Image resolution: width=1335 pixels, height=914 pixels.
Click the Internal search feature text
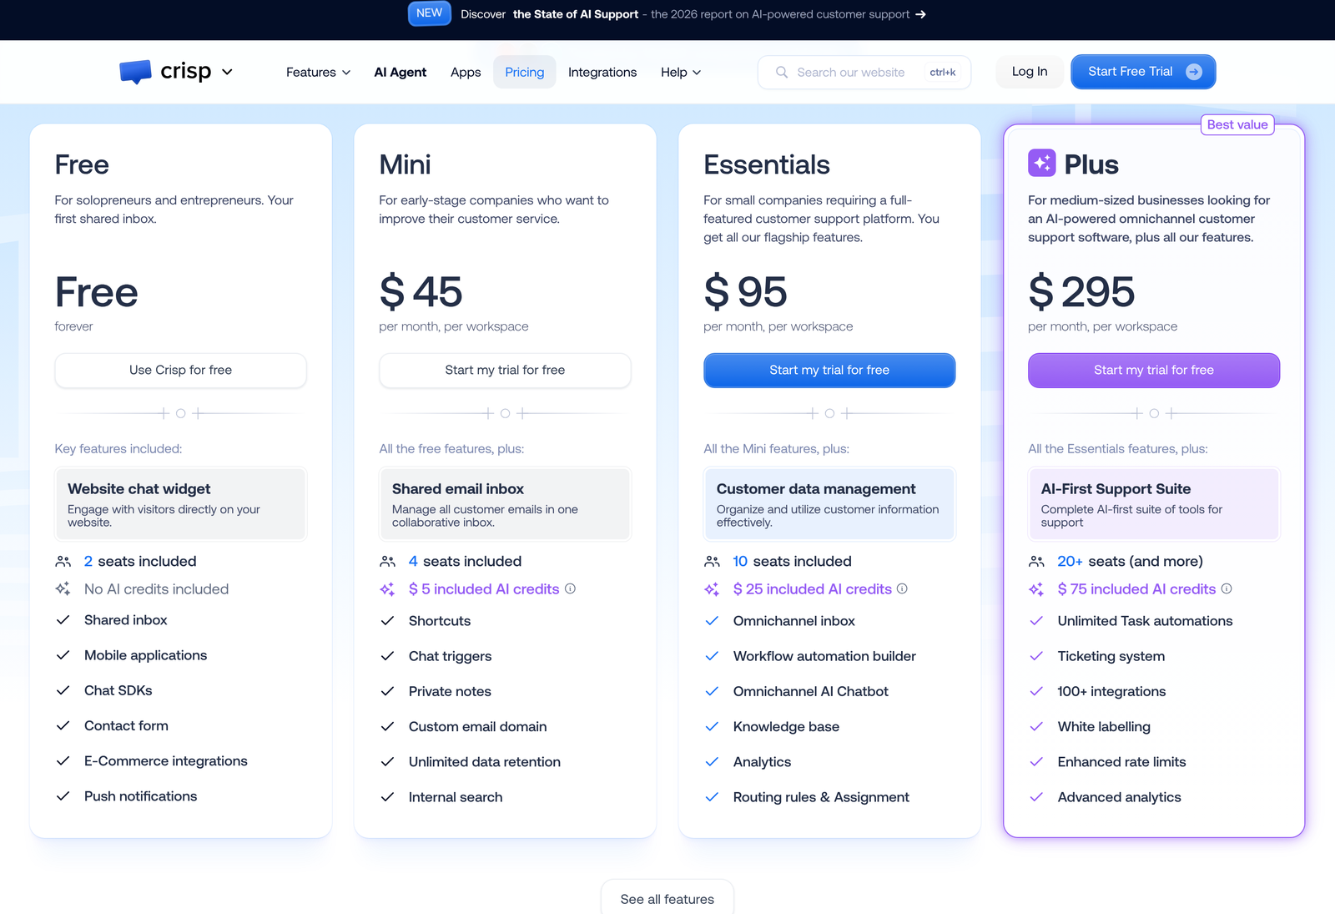point(456,797)
